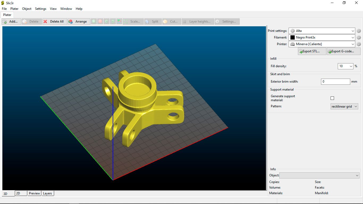Image resolution: width=363 pixels, height=204 pixels.
Task: Click the green plus more-copies icon
Action: pyautogui.click(x=94, y=22)
